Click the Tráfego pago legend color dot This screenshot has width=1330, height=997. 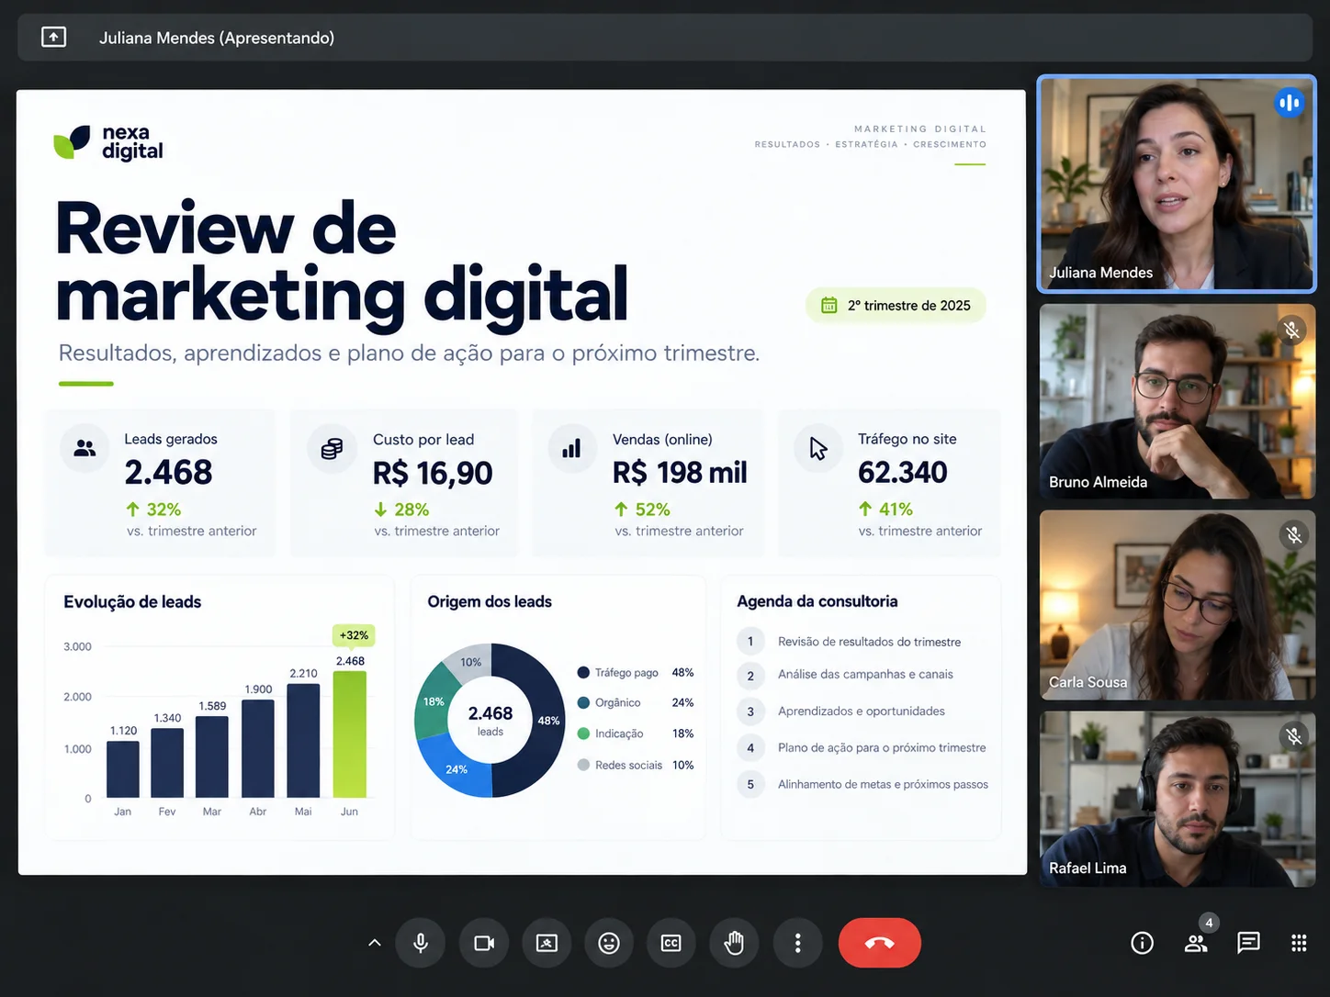click(x=583, y=672)
